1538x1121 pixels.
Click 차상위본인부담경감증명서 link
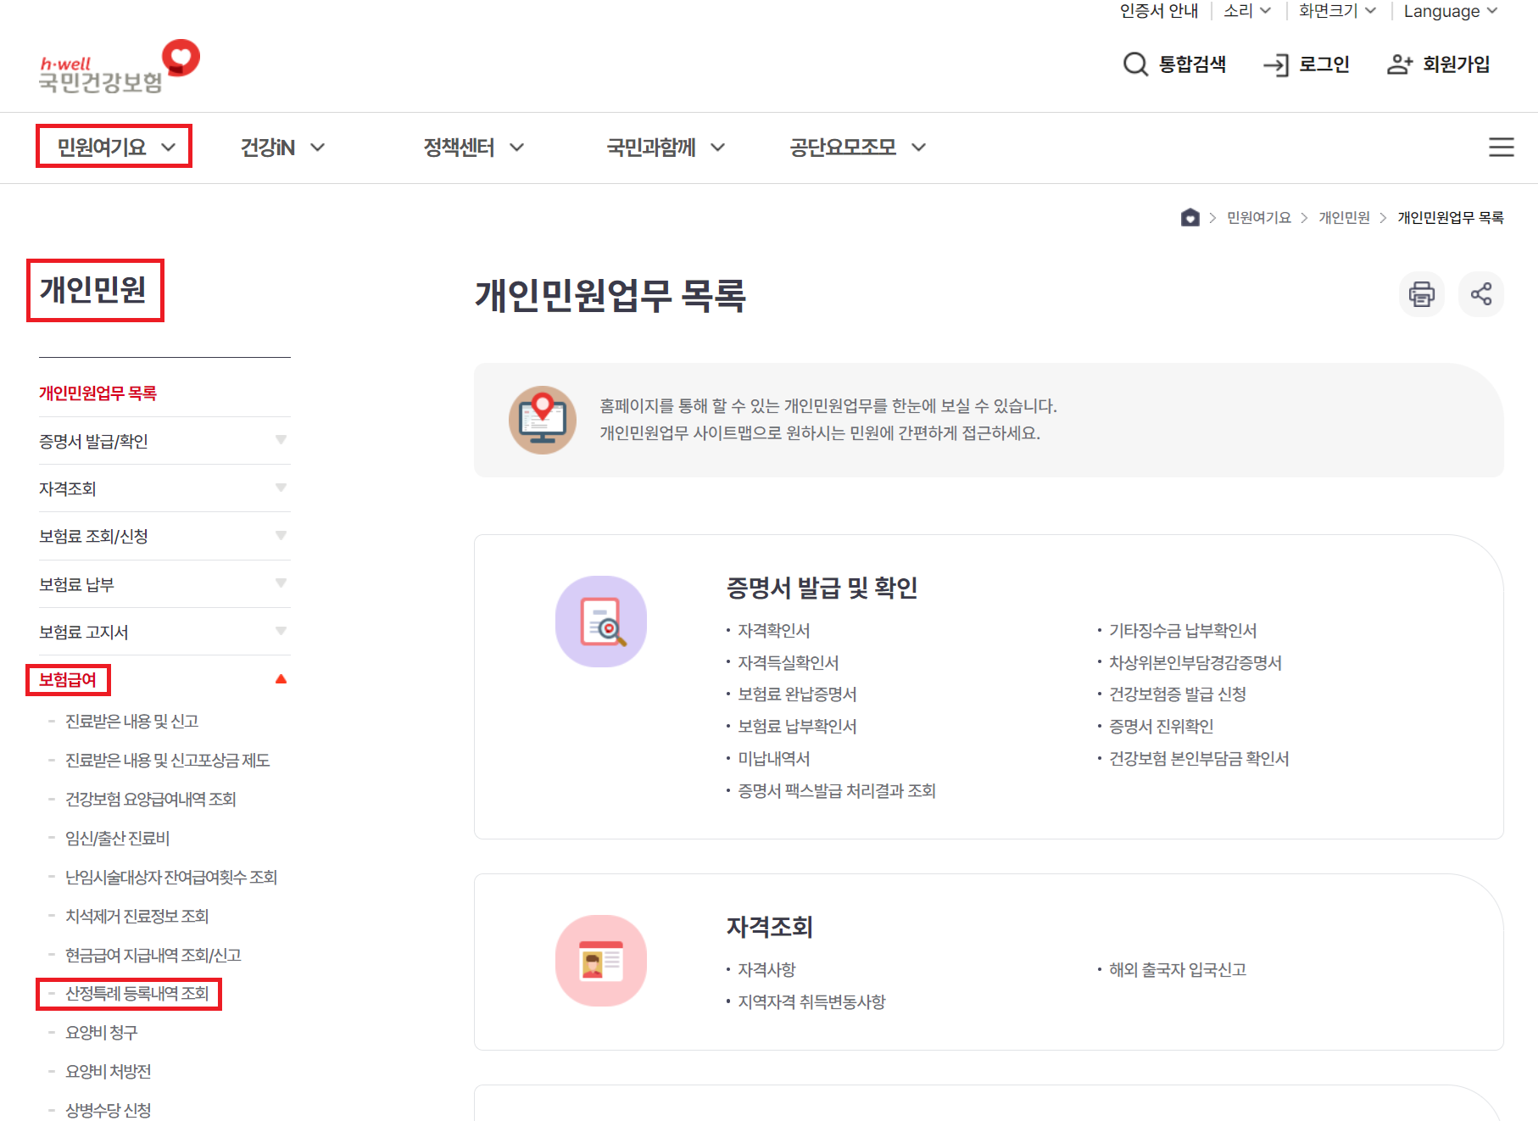coord(1195,663)
